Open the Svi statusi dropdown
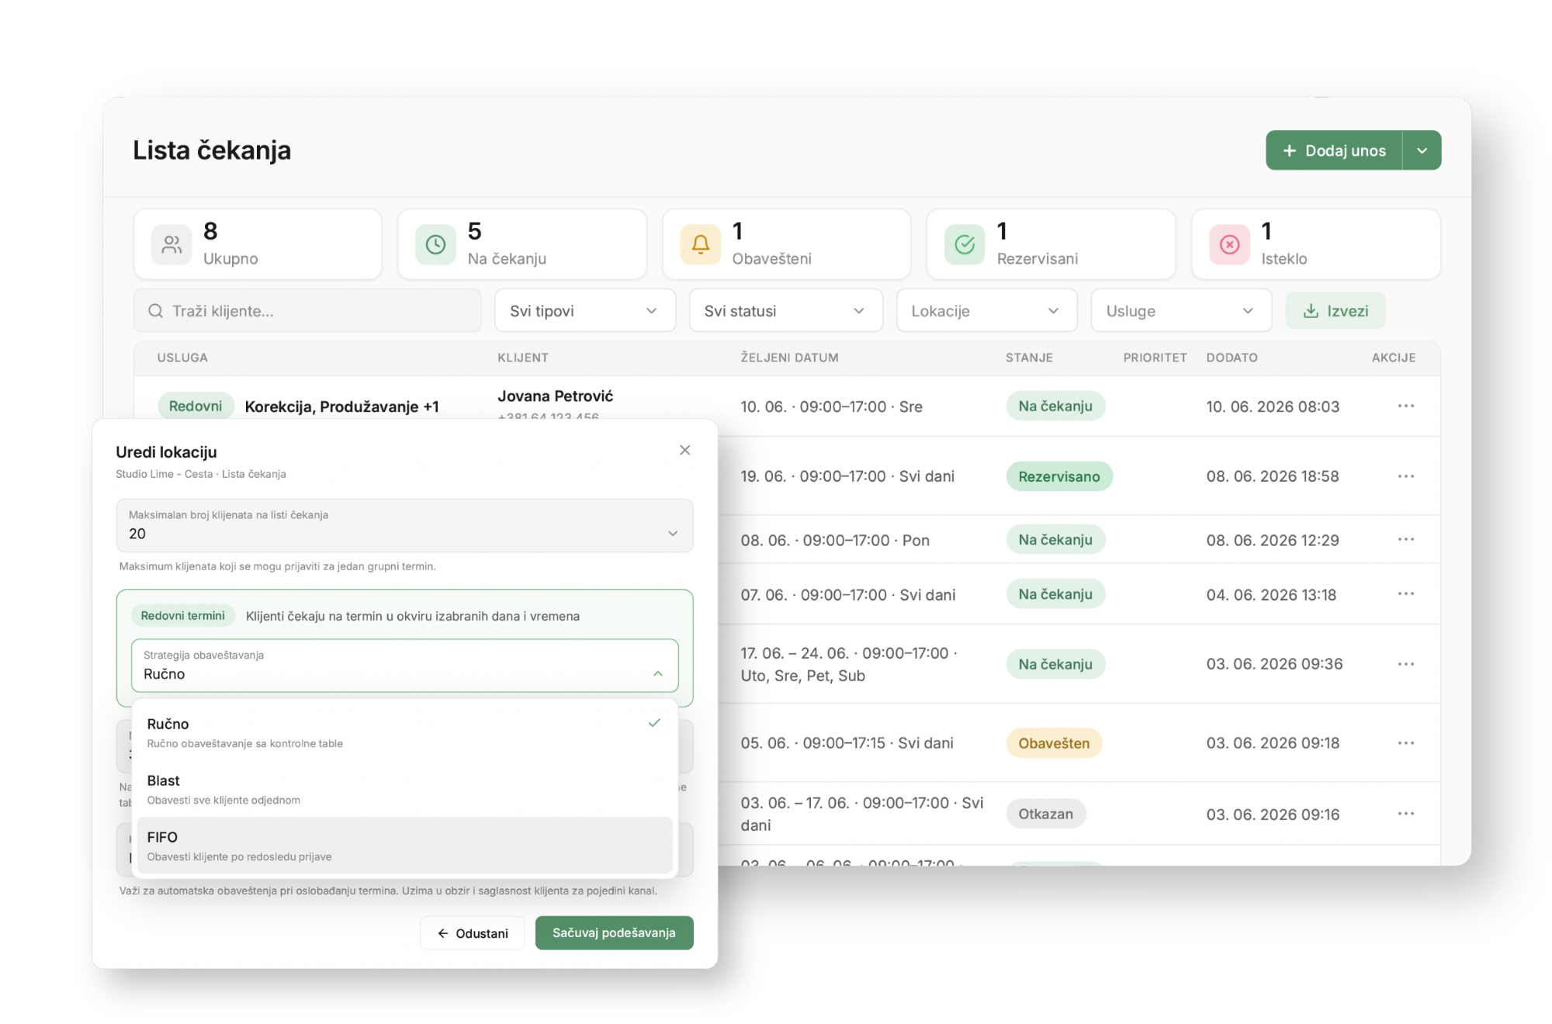 coord(785,310)
